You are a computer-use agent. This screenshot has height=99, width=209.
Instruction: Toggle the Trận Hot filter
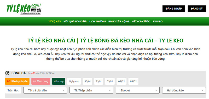click(13, 90)
